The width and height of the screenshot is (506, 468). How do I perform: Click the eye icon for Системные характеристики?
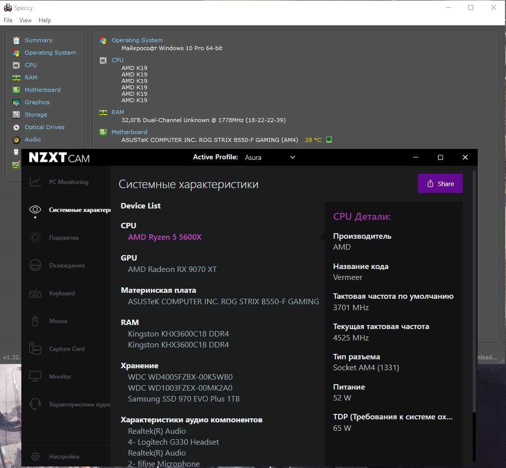(x=35, y=210)
